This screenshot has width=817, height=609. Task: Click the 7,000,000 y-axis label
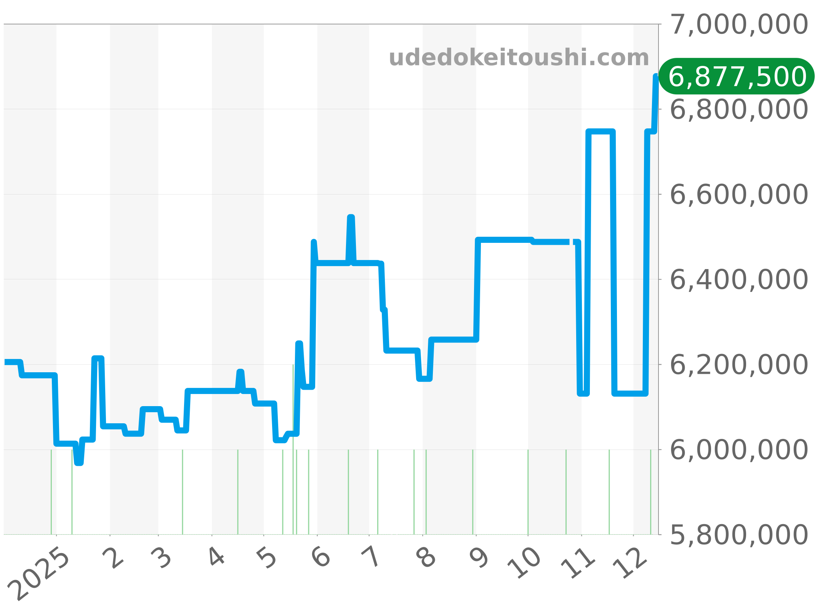739,24
